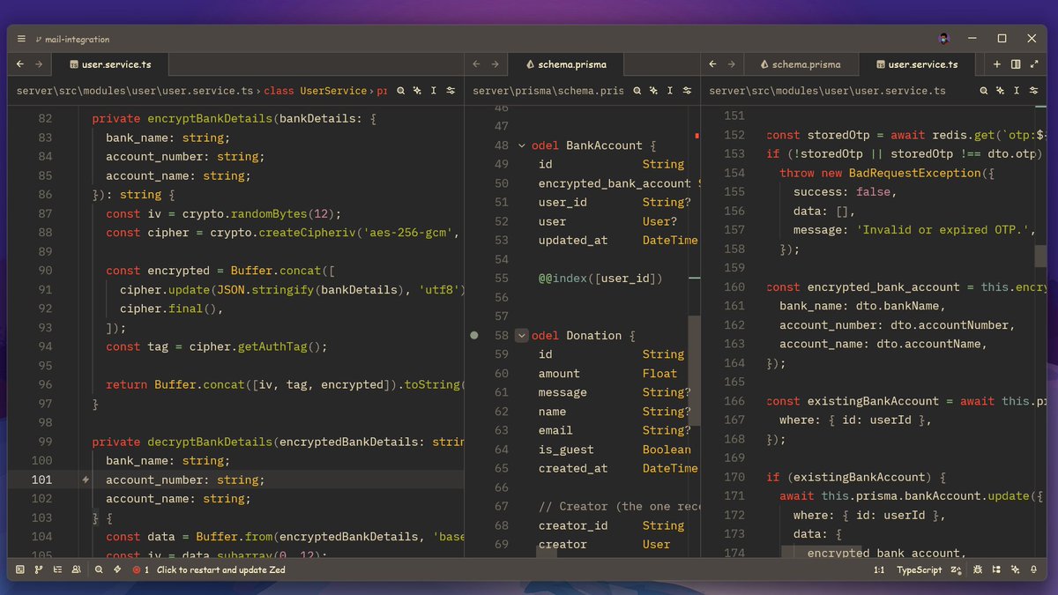The image size is (1058, 595).
Task: Click the 1:1 cursor position indicator
Action: [x=879, y=570]
